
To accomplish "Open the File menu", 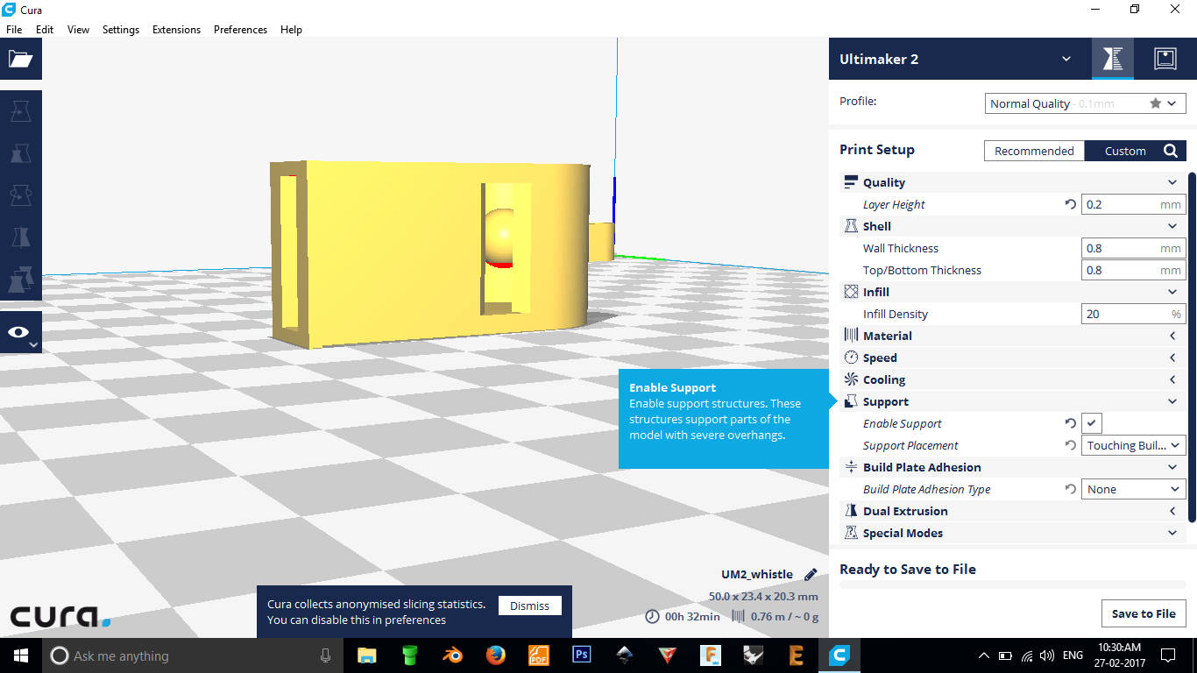I will pos(14,29).
